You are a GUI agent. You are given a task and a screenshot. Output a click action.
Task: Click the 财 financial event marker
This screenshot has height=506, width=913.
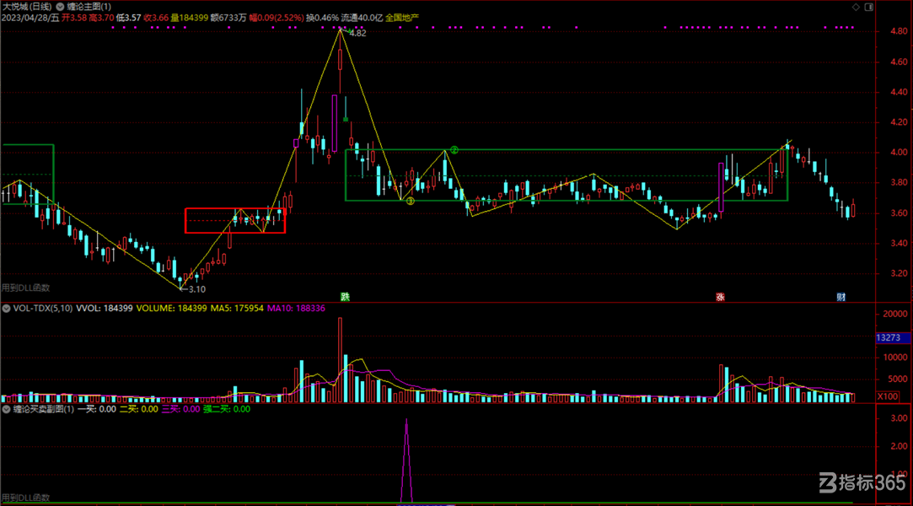pos(840,297)
